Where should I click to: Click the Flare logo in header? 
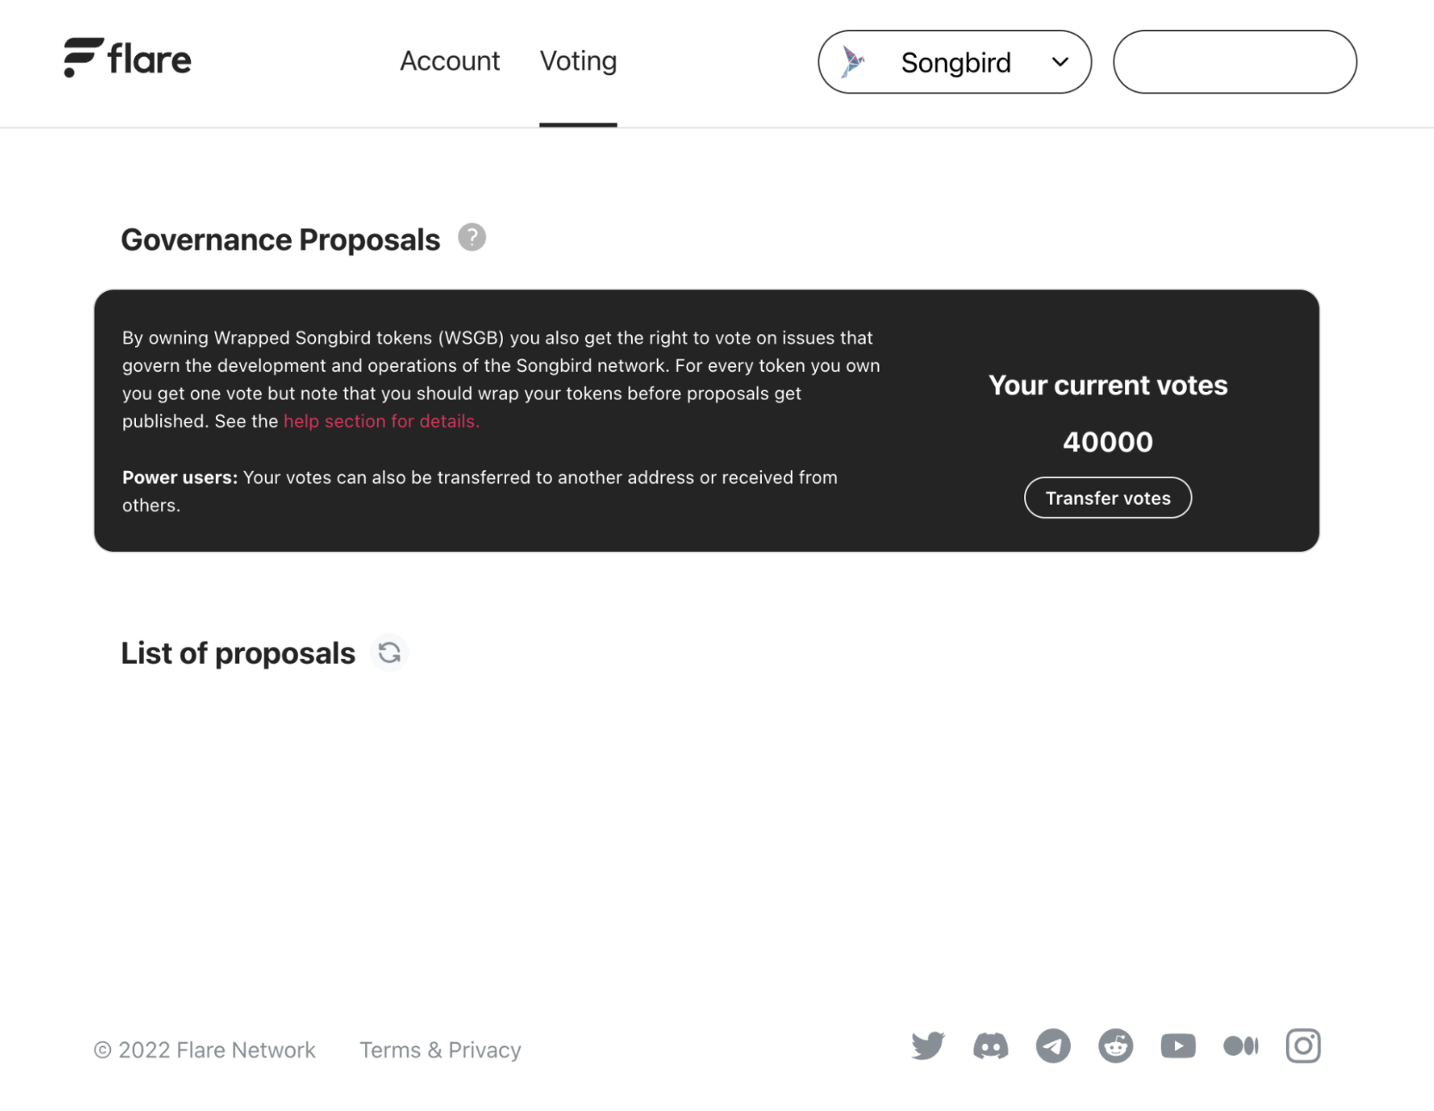127,59
